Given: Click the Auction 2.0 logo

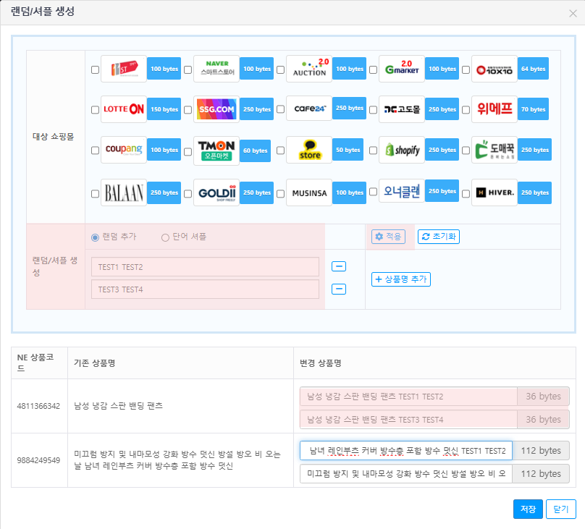Looking at the screenshot, I should (x=309, y=69).
